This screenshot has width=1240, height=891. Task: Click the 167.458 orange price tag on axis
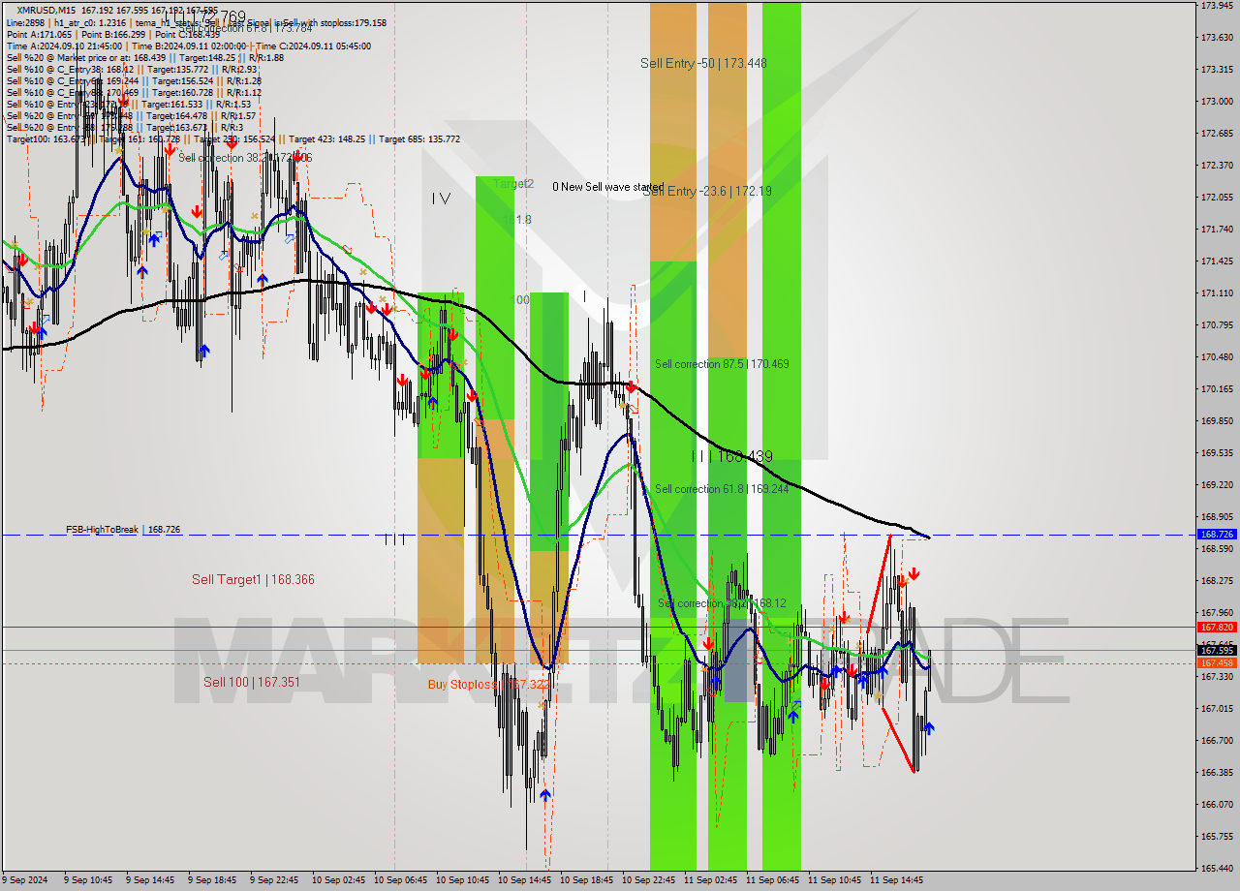1217,662
